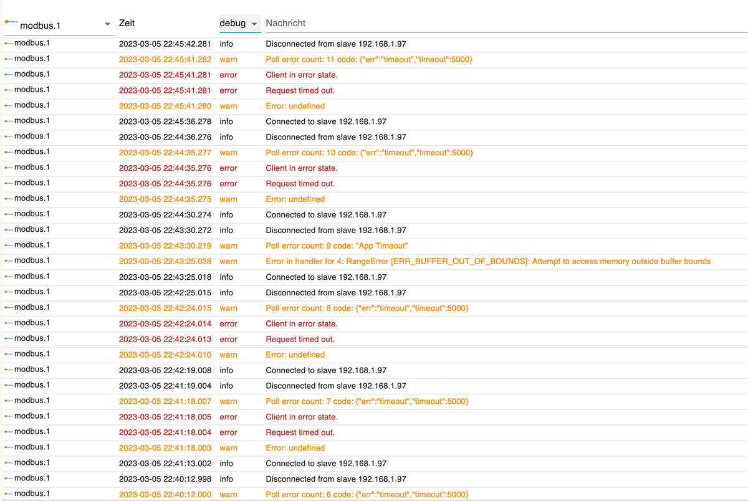Click timestamp 2023-03-05 22:42:19.008

pos(165,370)
